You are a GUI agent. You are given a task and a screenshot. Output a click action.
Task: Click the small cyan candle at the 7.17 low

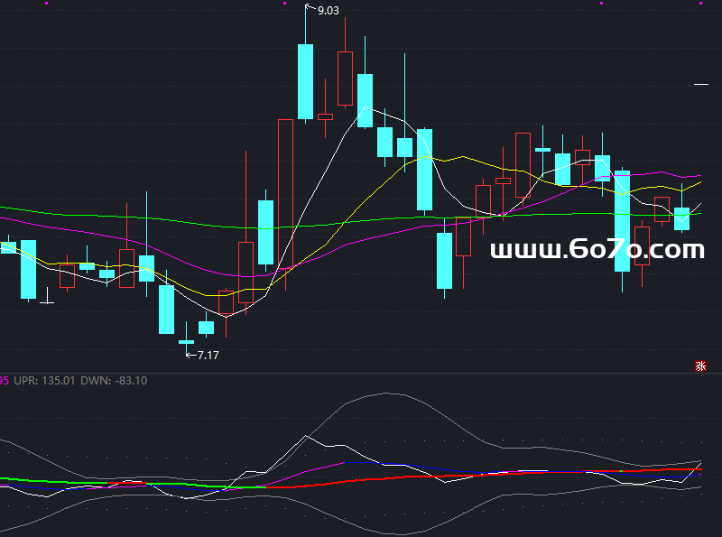(186, 342)
